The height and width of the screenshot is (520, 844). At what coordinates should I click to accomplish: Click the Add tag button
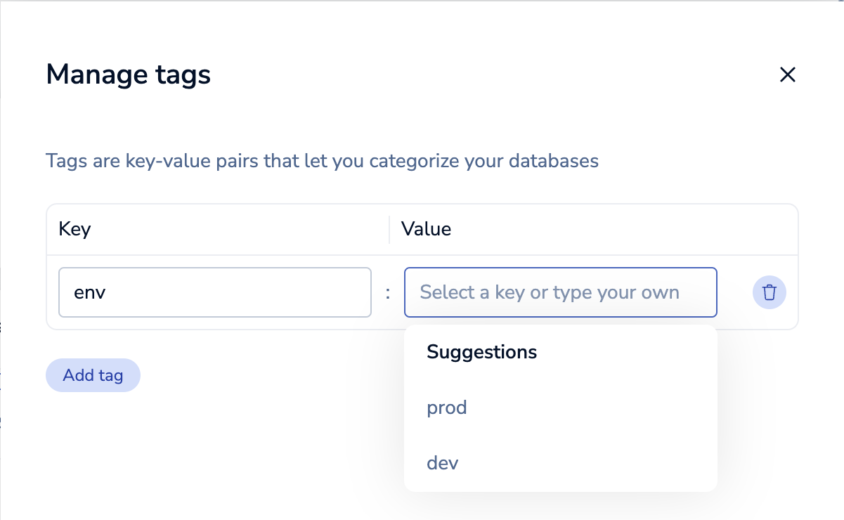93,375
